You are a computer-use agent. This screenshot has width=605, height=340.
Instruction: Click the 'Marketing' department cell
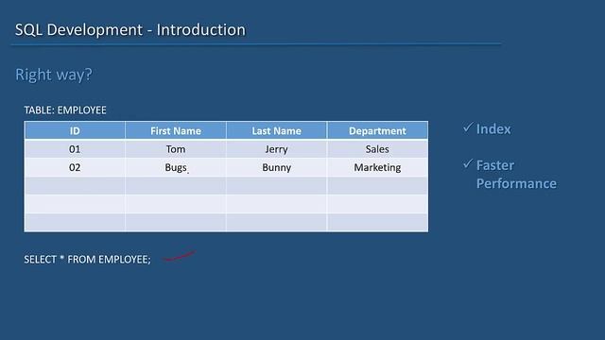point(377,167)
